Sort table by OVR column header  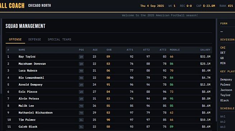point(109,50)
